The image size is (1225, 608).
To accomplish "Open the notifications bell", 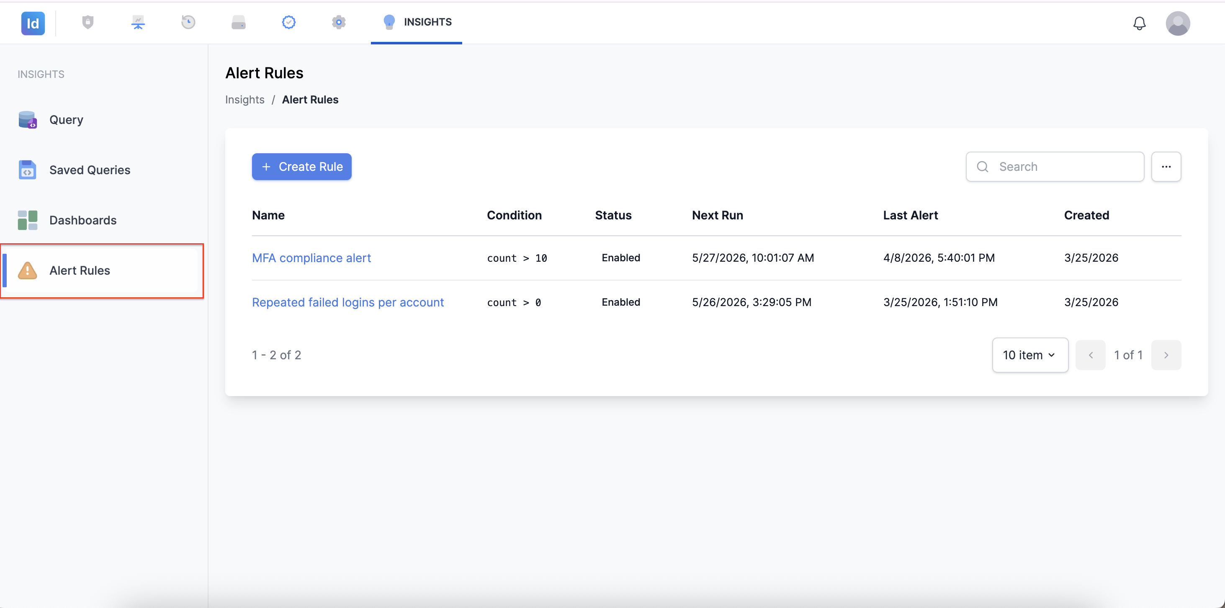I will point(1140,23).
